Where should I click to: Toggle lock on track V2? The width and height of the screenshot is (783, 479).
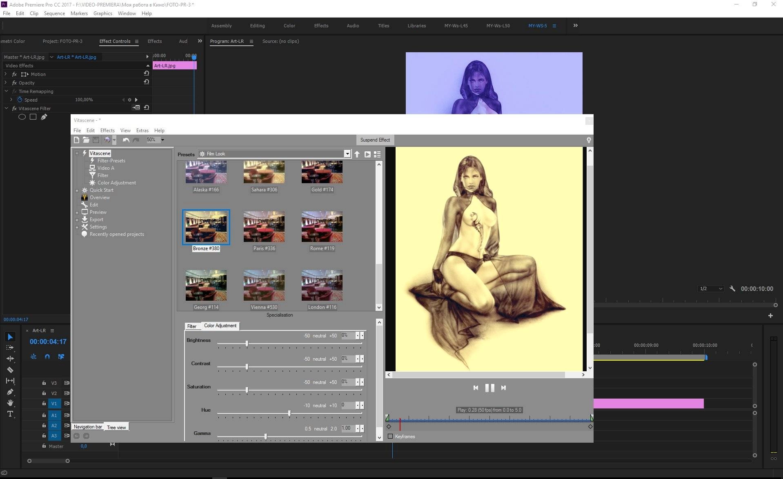(44, 393)
